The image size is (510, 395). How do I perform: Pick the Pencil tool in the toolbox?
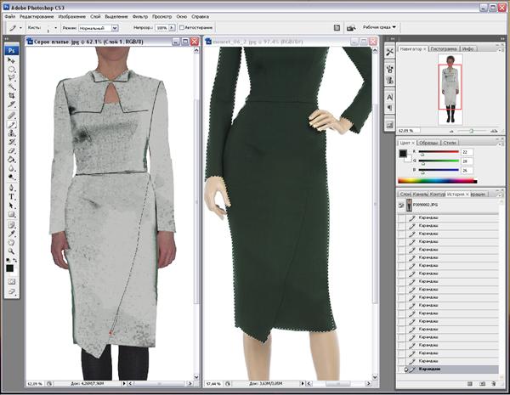pyautogui.click(x=11, y=123)
